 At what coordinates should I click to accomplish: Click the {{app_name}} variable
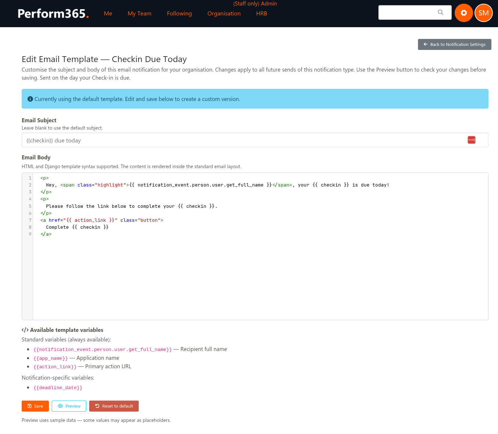point(51,358)
